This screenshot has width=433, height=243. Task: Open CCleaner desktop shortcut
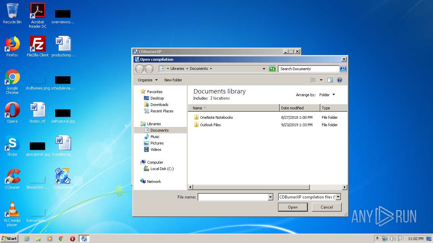(x=12, y=179)
